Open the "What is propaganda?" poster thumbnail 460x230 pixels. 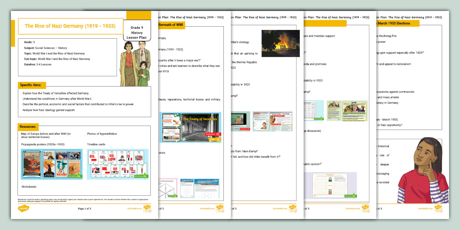pos(347,111)
